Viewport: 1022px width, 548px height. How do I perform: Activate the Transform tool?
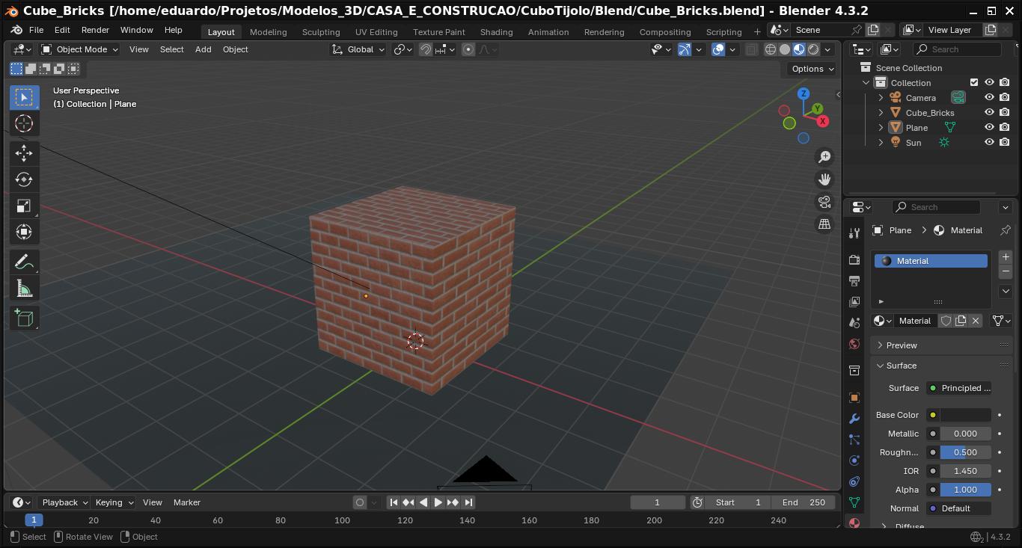(x=24, y=232)
